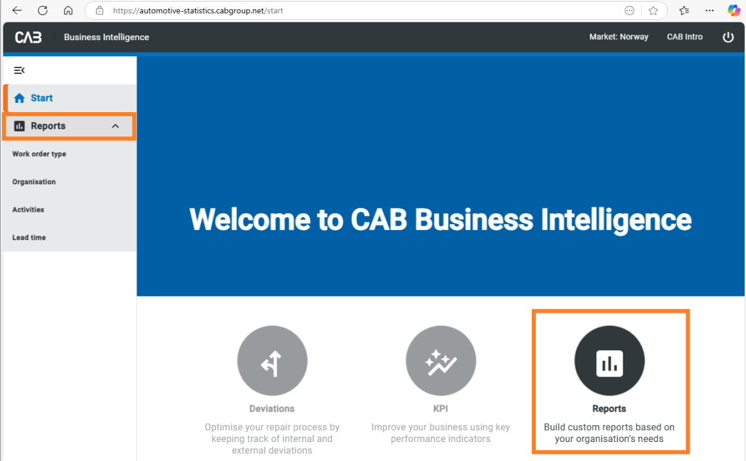746x461 pixels.
Task: Click the KPI card title
Action: pos(441,409)
